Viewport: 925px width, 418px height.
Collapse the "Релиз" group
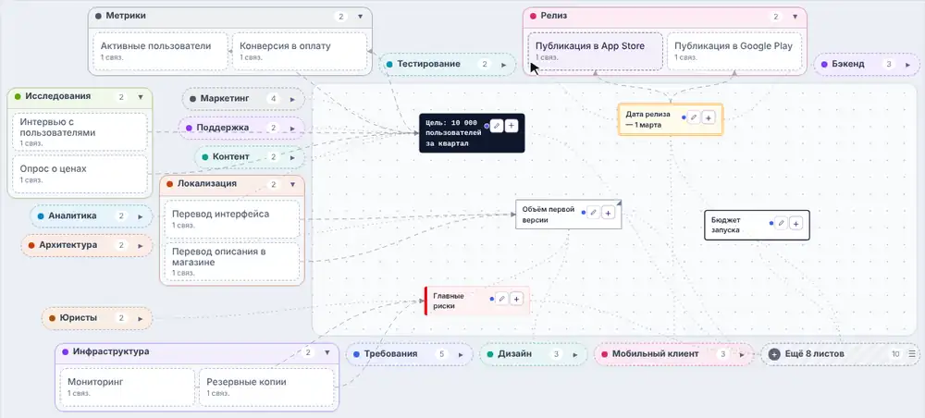tap(795, 17)
